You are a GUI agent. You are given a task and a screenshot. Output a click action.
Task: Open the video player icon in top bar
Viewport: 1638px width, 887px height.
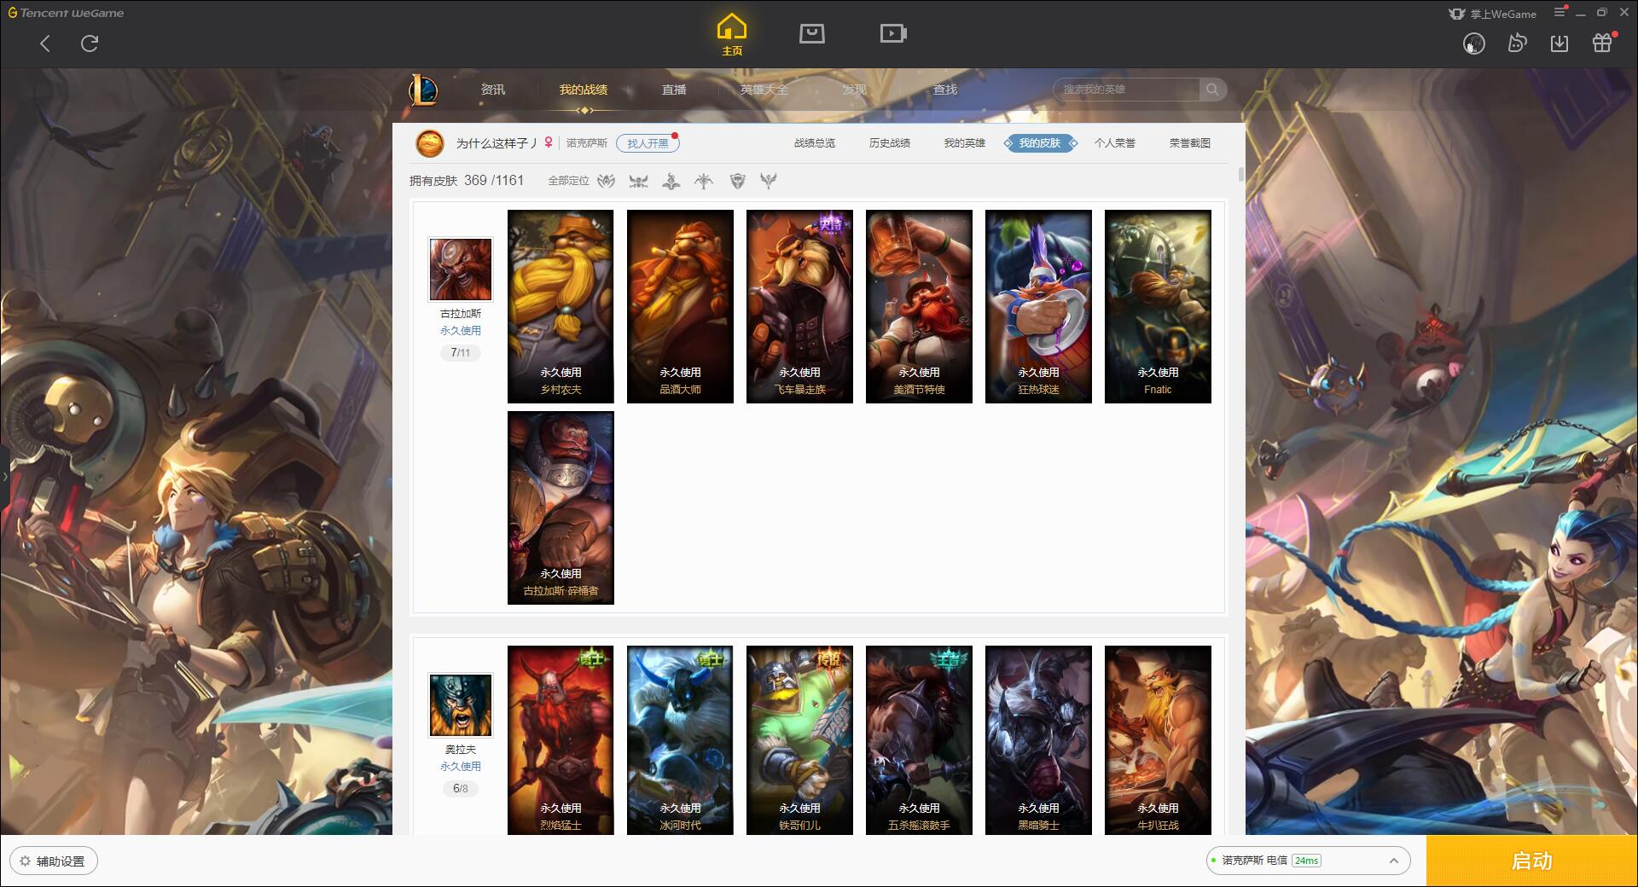tap(893, 33)
